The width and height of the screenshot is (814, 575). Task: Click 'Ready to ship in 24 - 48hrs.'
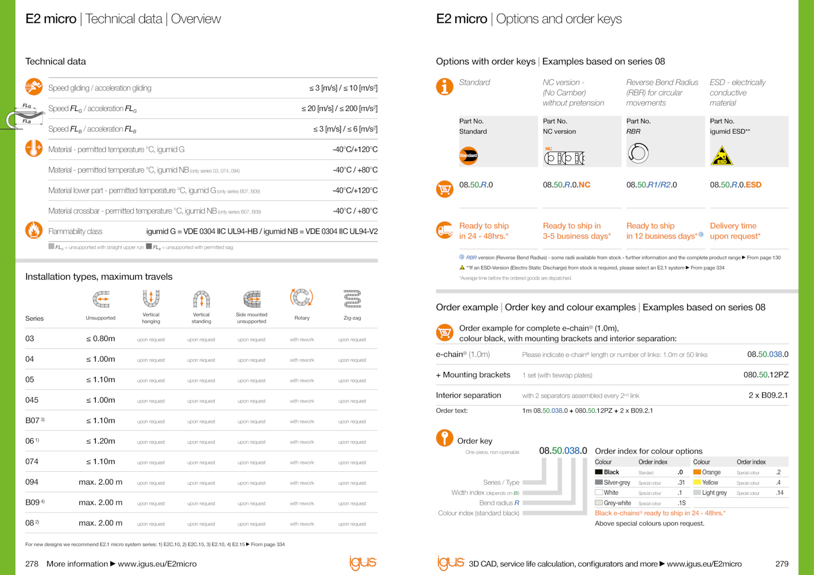point(484,231)
